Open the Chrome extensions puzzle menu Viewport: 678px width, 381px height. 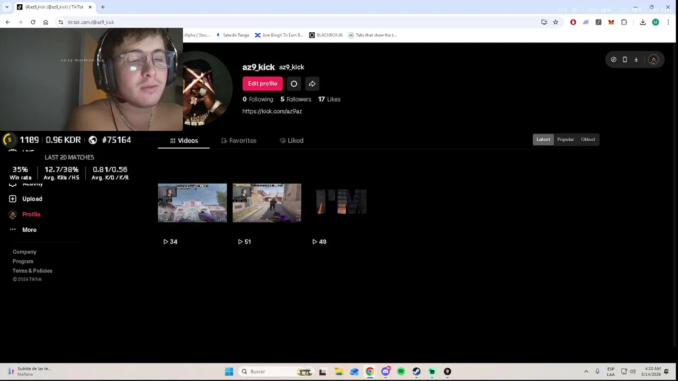624,22
